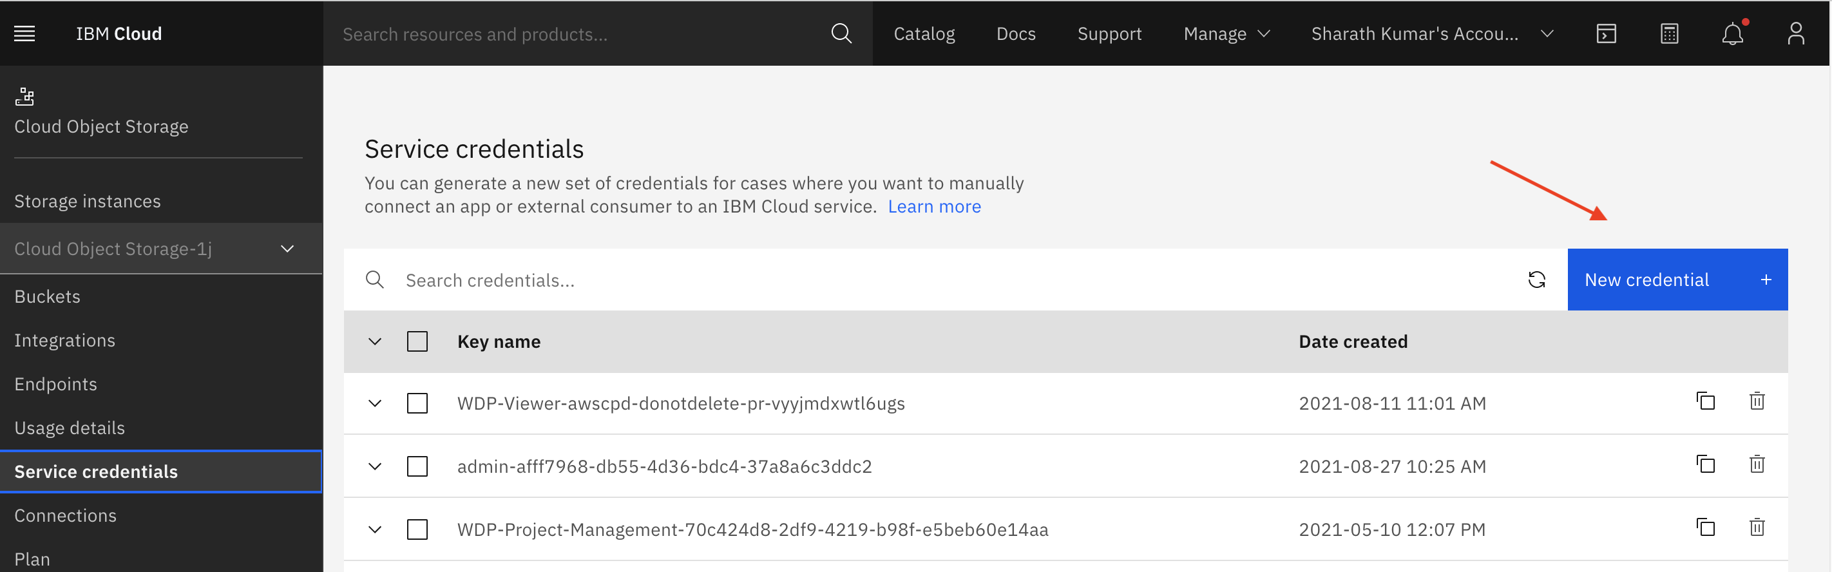Image resolution: width=1832 pixels, height=572 pixels.
Task: Tick the WDP-Project-Management row checkbox
Action: pos(417,530)
